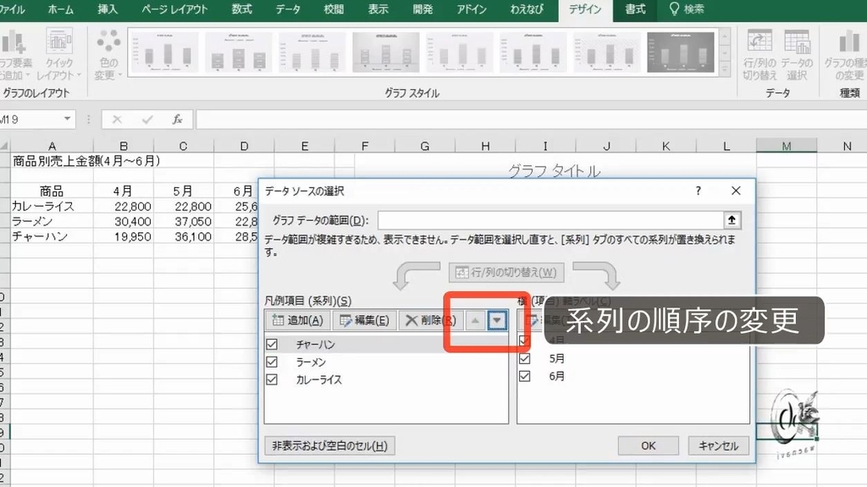Close the データ ソースの選択 dialog
The image size is (867, 487).
coord(736,191)
